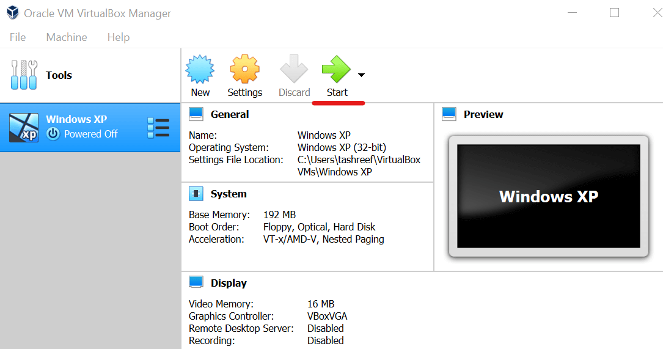663x349 pixels.
Task: Open the Tools section icon
Action: [x=24, y=75]
